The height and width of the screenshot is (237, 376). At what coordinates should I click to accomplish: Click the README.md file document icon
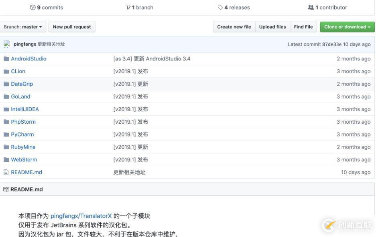coord(6,172)
